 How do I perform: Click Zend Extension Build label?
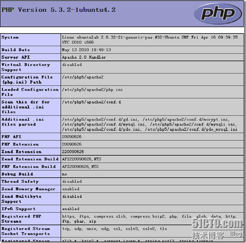coord(30,159)
